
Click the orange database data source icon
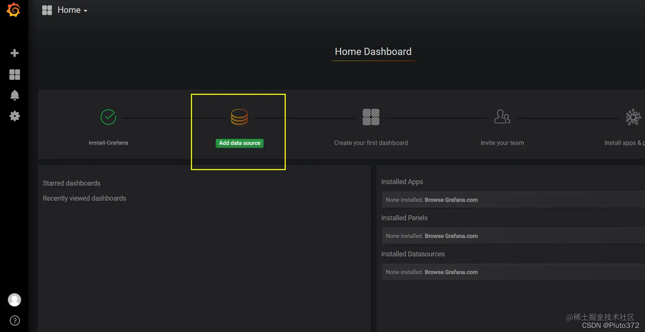[x=239, y=117]
